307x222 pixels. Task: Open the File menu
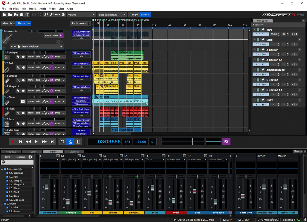pyautogui.click(x=4, y=9)
